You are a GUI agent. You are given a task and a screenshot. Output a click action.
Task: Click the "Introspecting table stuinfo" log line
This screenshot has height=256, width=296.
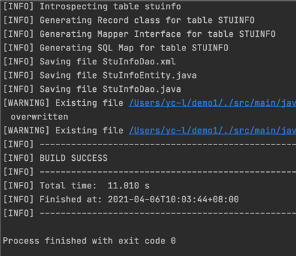pyautogui.click(x=92, y=7)
